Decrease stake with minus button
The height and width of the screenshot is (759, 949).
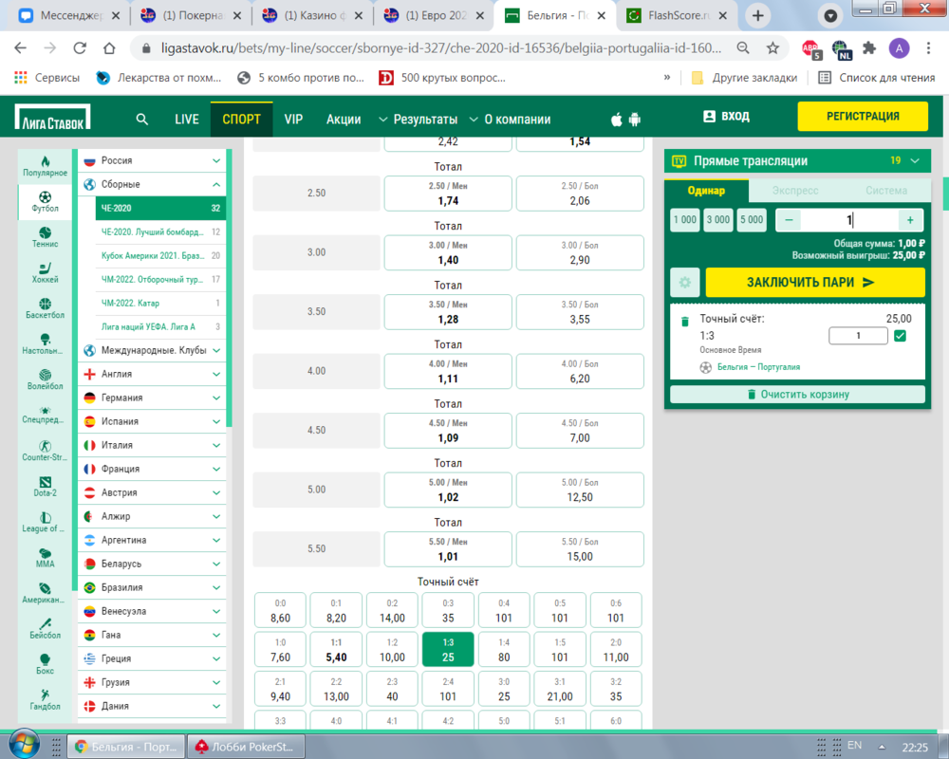coord(789,220)
